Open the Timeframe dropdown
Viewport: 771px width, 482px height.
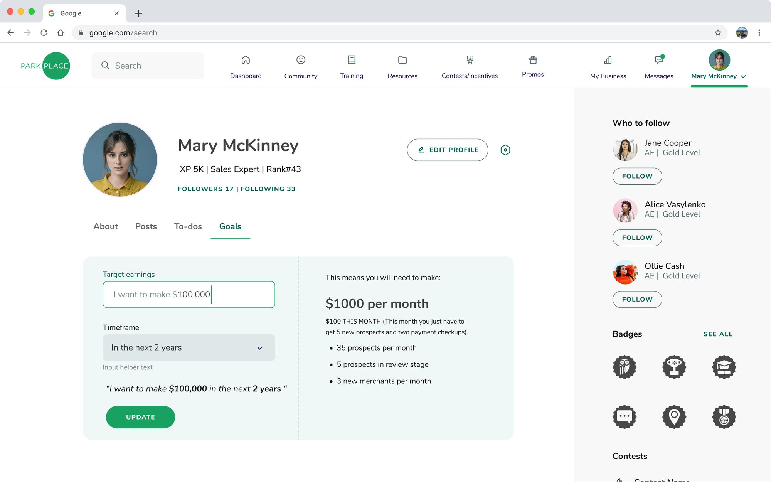[x=189, y=347]
